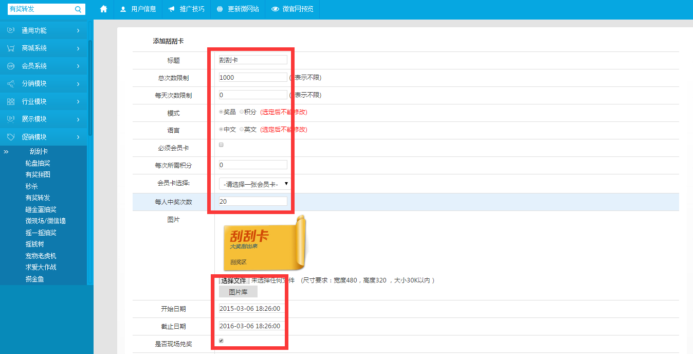The height and width of the screenshot is (354, 693).
Task: Click the 会员系统 VIP icon
Action: coord(11,66)
